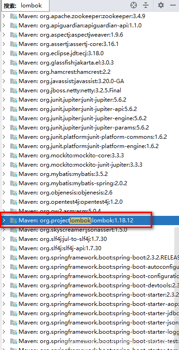Screen dimensions: 179x350
Task: Select the org.projectlombok:lombok:1.18.12 row
Action: [x=89, y=220]
